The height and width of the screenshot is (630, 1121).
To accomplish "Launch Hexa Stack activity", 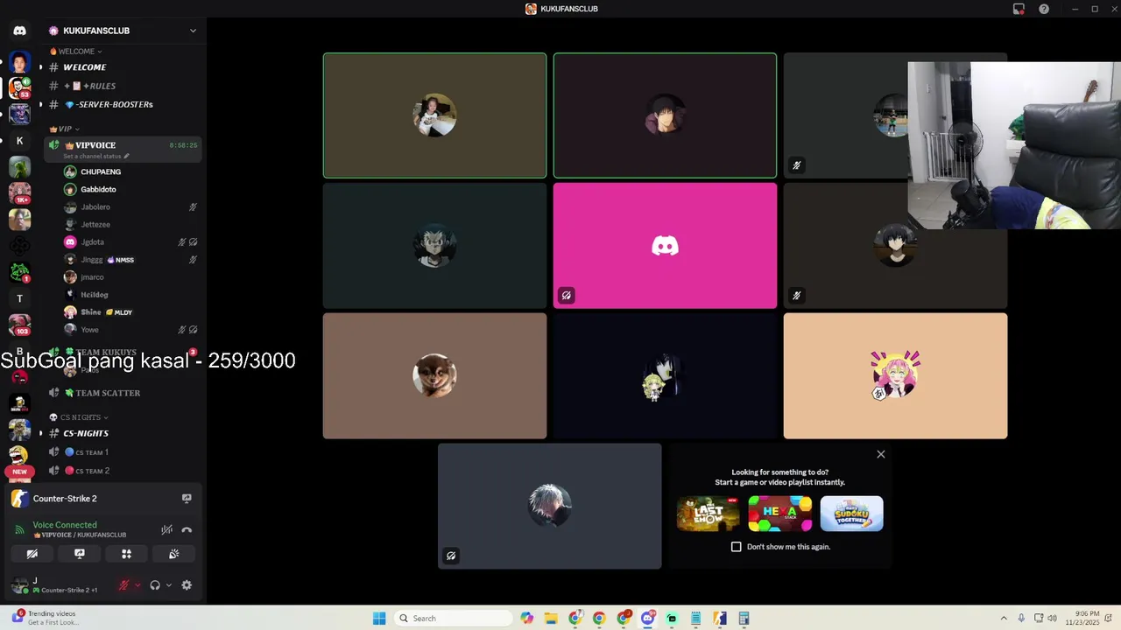I will pyautogui.click(x=779, y=514).
